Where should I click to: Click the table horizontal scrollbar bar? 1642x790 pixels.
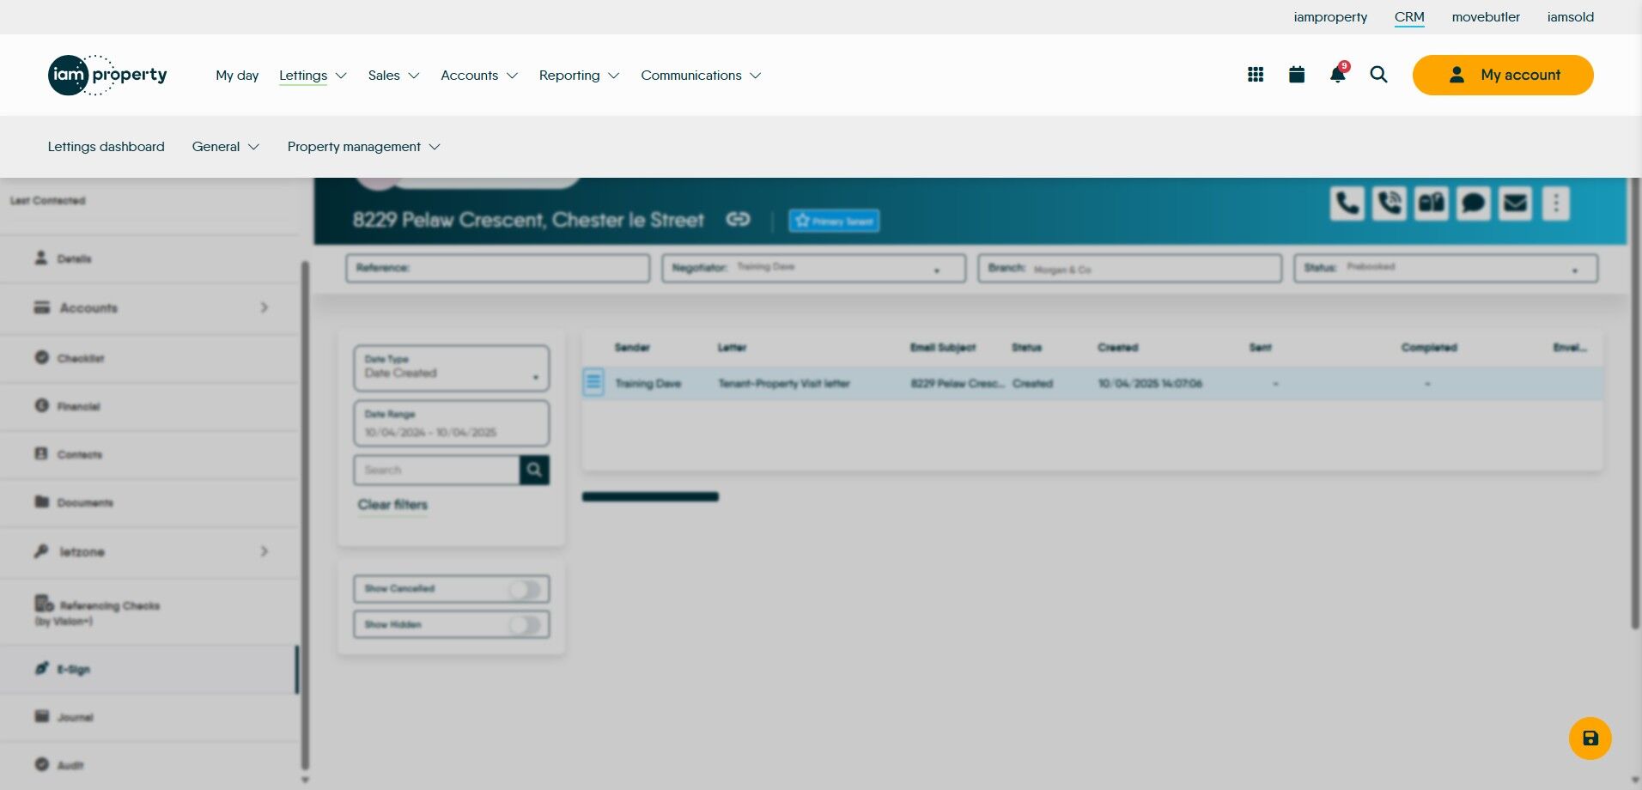click(x=650, y=496)
